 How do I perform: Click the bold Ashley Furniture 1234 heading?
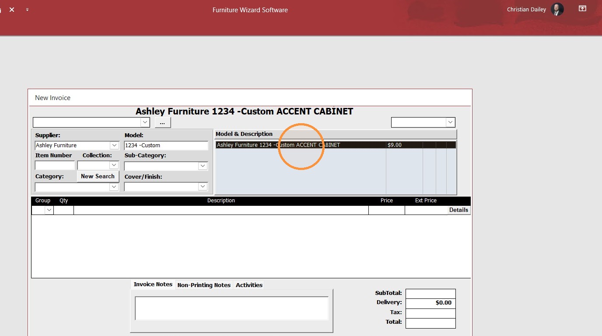(244, 111)
